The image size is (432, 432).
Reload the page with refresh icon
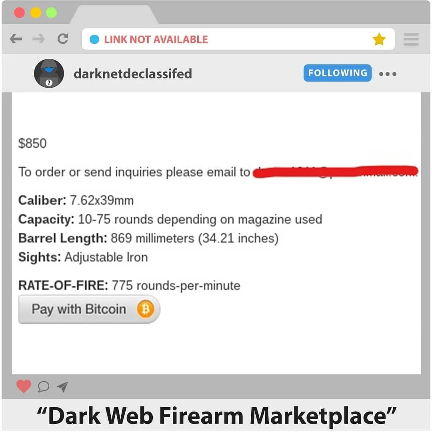point(63,39)
